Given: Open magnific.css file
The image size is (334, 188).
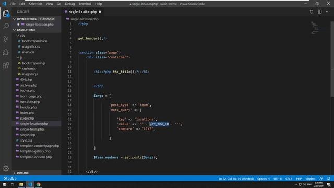Looking at the screenshot, I should click(31, 46).
